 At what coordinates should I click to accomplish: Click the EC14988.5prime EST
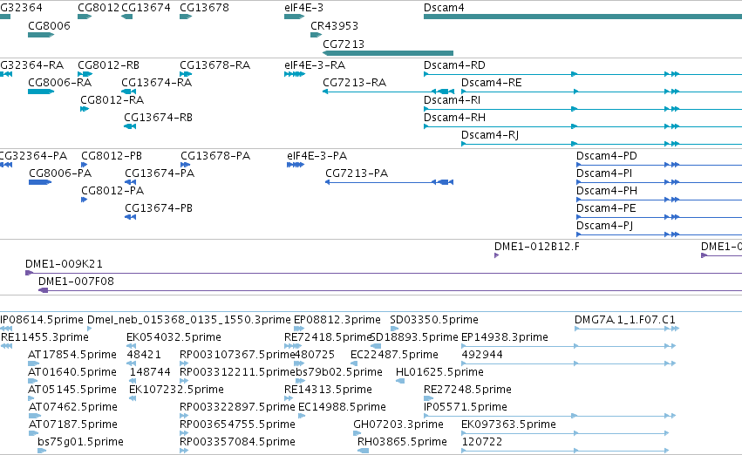click(302, 417)
